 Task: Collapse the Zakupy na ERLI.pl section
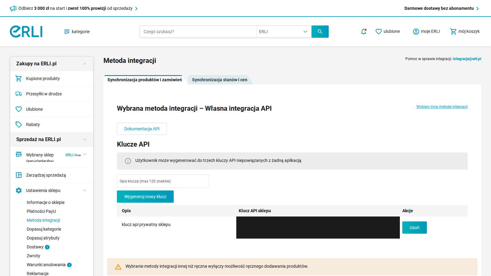coord(85,64)
